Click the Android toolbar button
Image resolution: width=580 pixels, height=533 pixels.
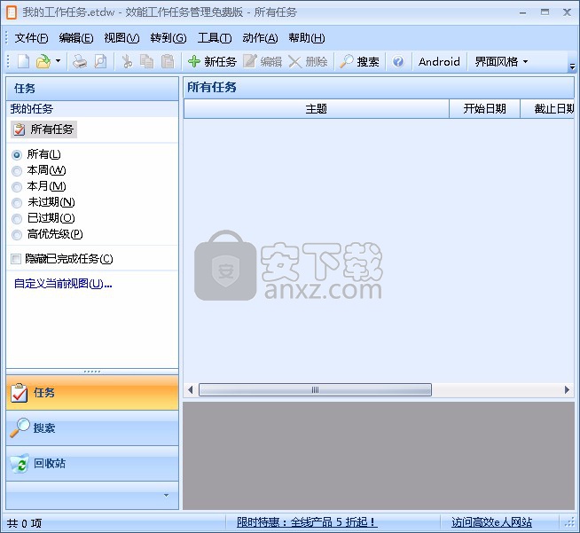439,61
